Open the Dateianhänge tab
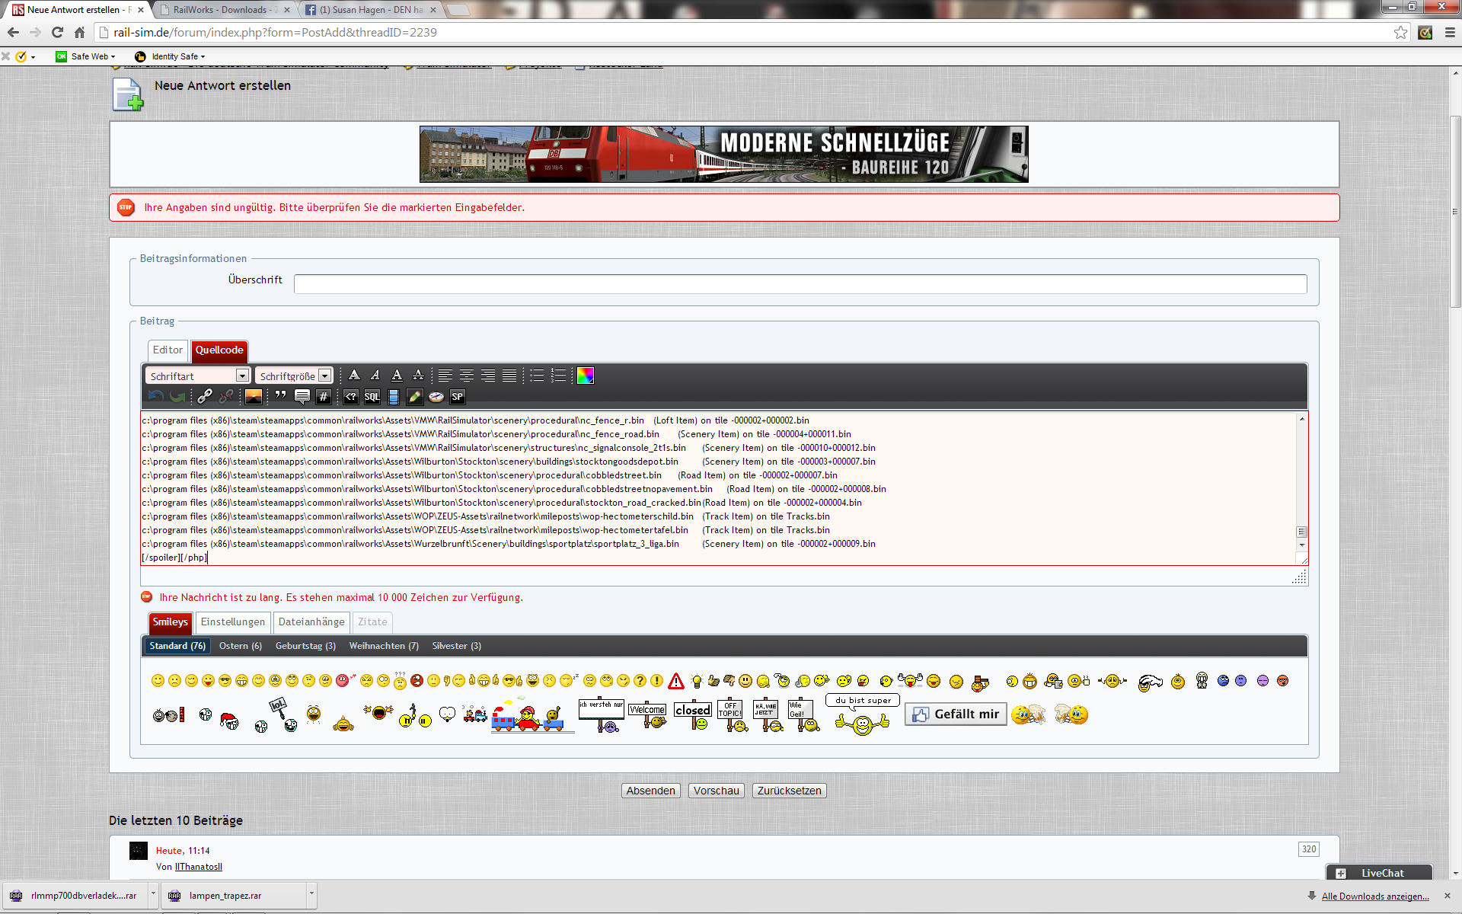The height and width of the screenshot is (914, 1462). [311, 622]
